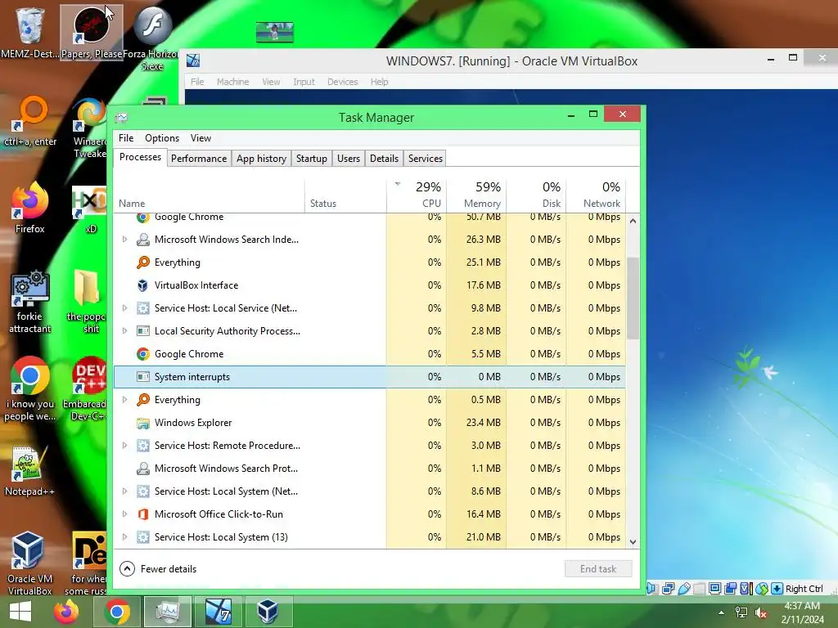Expand Service Host: Remote Procedure row

point(124,446)
